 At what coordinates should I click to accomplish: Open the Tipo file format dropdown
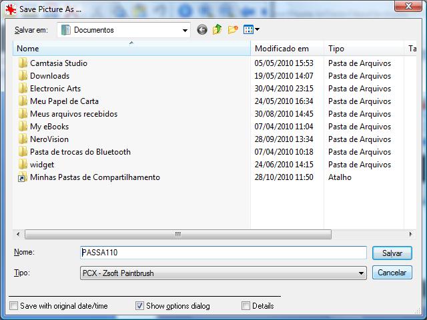[361, 273]
